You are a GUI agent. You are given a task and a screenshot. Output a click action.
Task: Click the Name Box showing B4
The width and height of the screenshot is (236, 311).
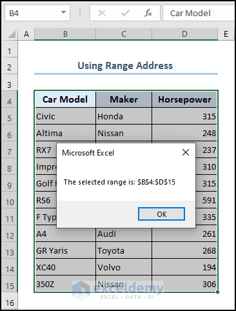(37, 13)
